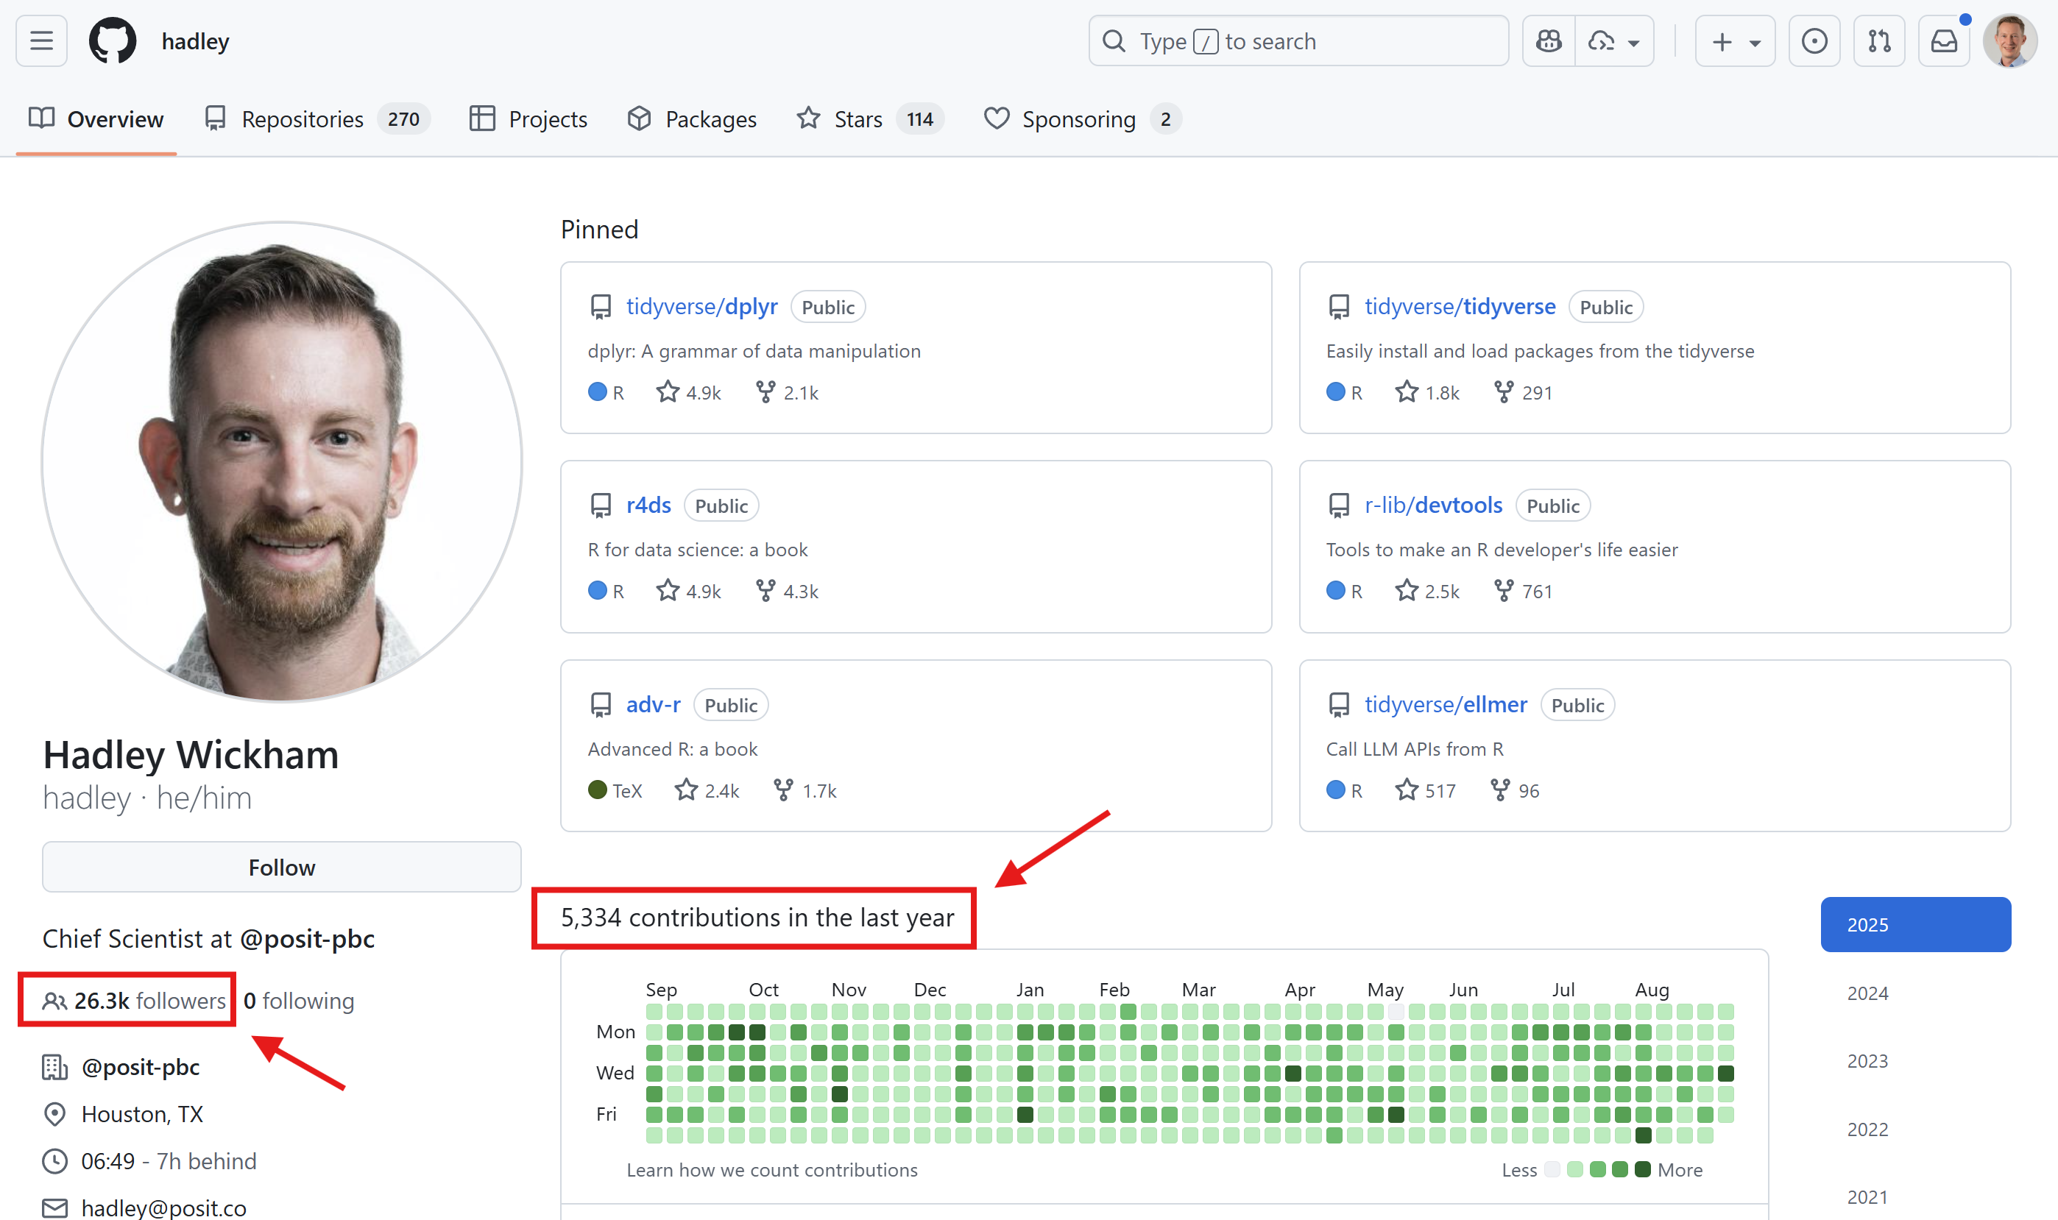Select the 2024 contribution year

(x=1867, y=993)
